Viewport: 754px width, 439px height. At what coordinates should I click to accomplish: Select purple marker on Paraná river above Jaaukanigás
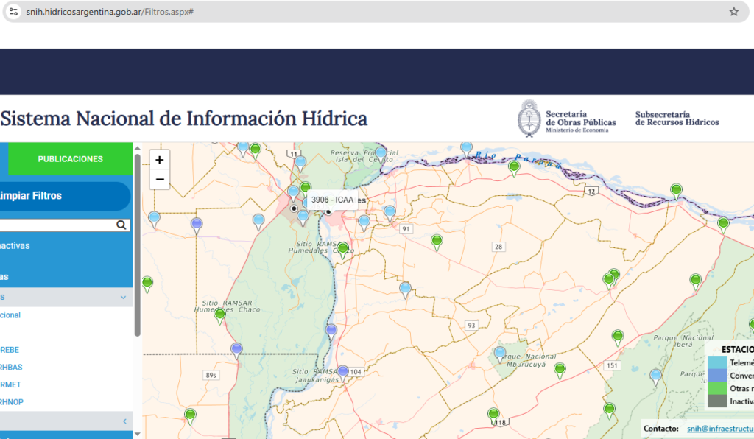pyautogui.click(x=331, y=331)
